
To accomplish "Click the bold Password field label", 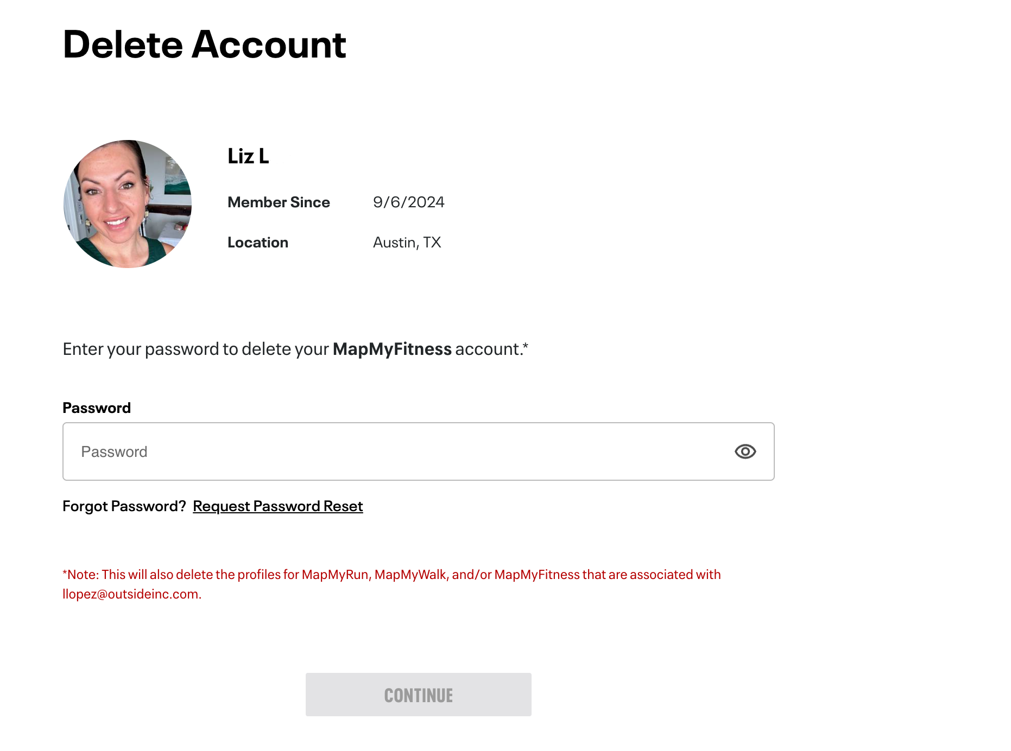I will coord(97,408).
